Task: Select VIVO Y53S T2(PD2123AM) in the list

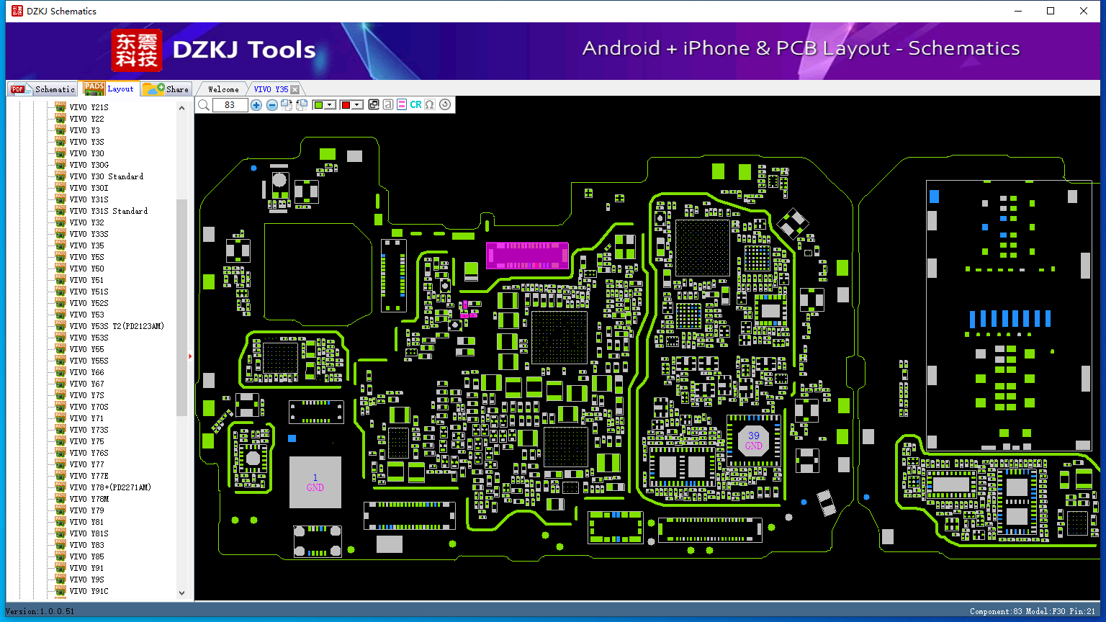Action: 117,326
